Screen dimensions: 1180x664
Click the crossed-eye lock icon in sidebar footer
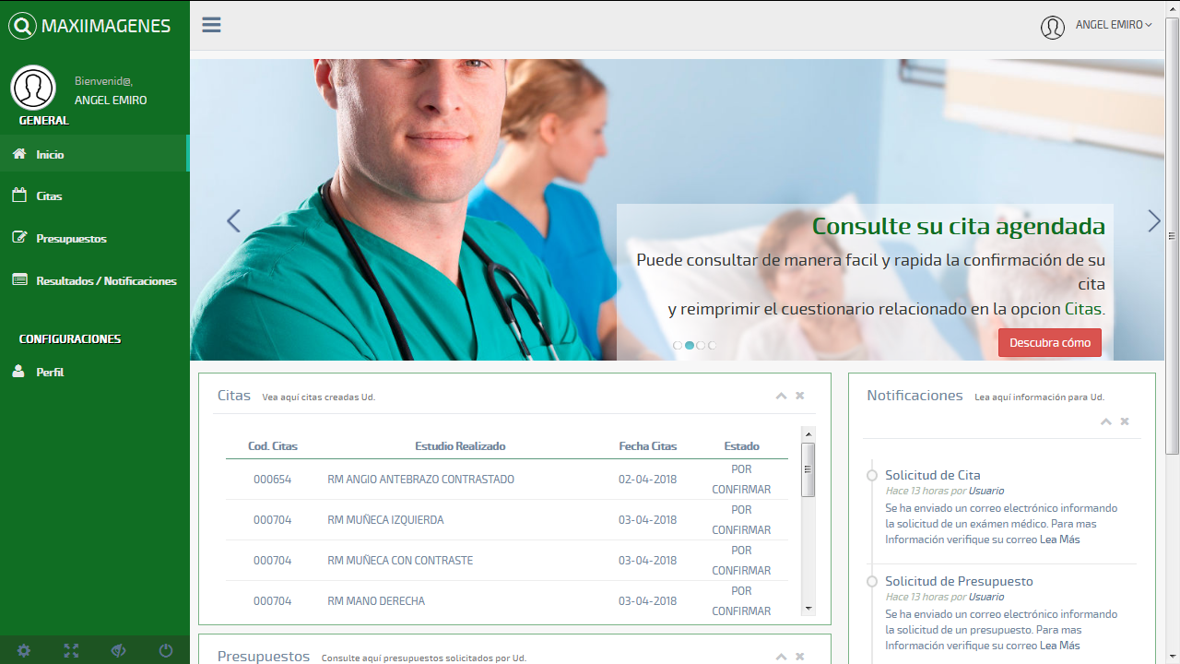point(119,651)
